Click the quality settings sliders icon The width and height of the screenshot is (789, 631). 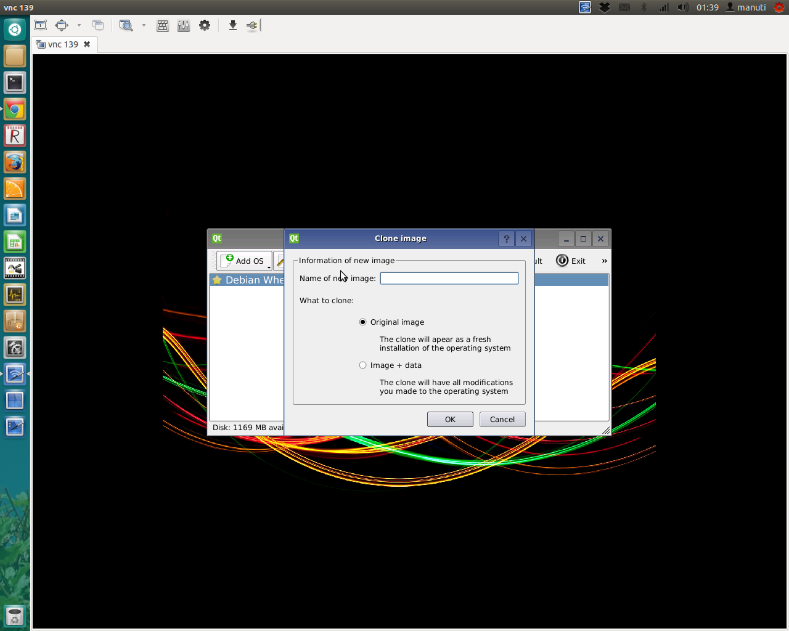click(x=184, y=25)
